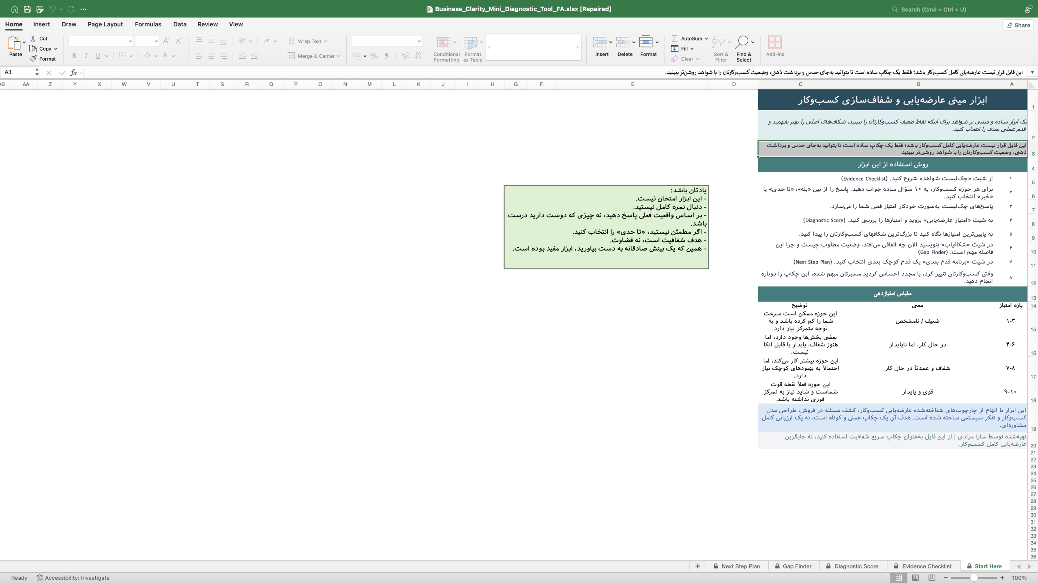The image size is (1038, 583).
Task: Click the Format cells button
Action: click(x=648, y=46)
